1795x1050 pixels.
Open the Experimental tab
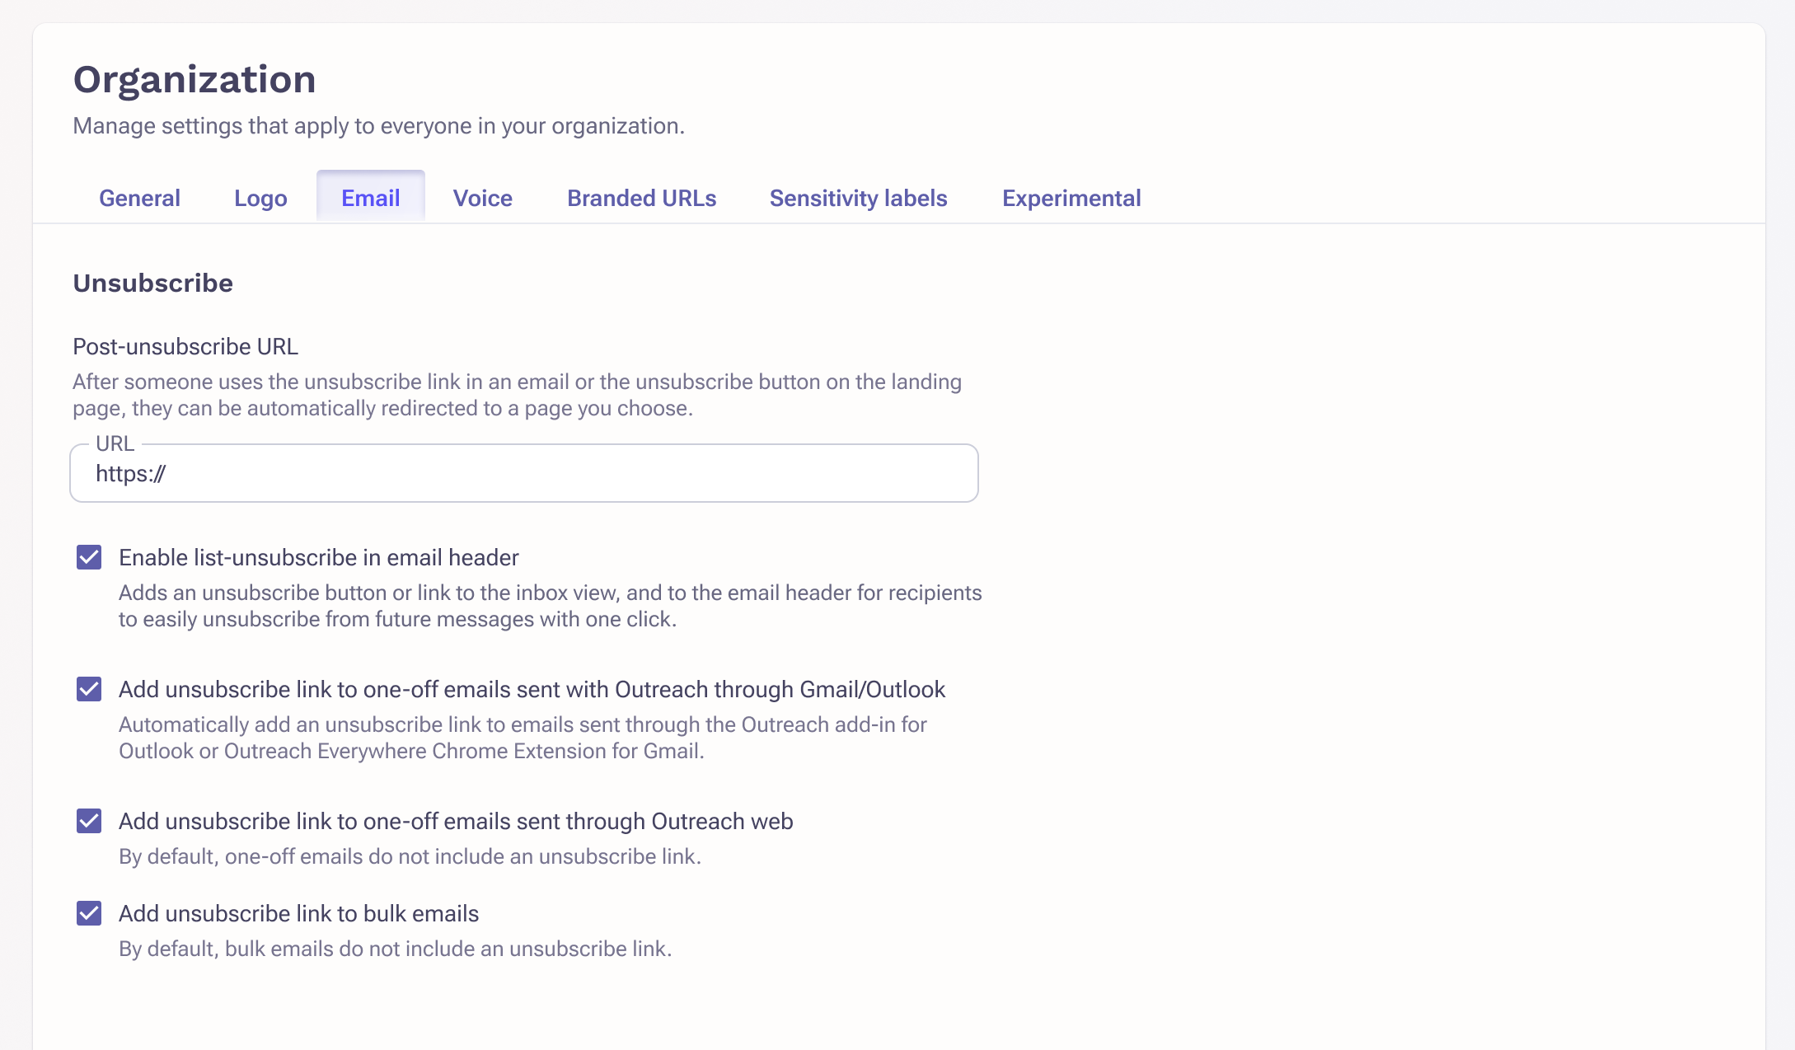pyautogui.click(x=1071, y=198)
